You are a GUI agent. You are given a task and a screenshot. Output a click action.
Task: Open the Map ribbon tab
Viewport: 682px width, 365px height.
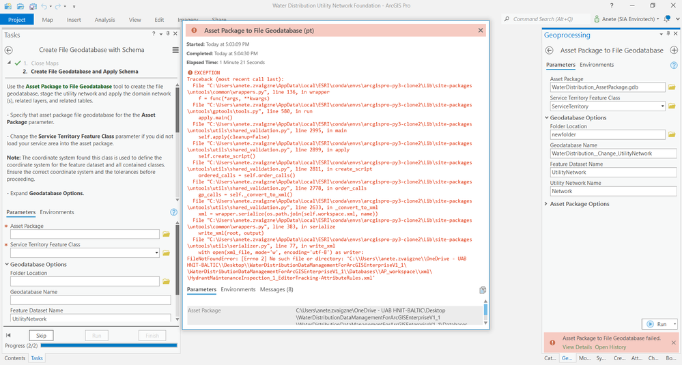[47, 20]
